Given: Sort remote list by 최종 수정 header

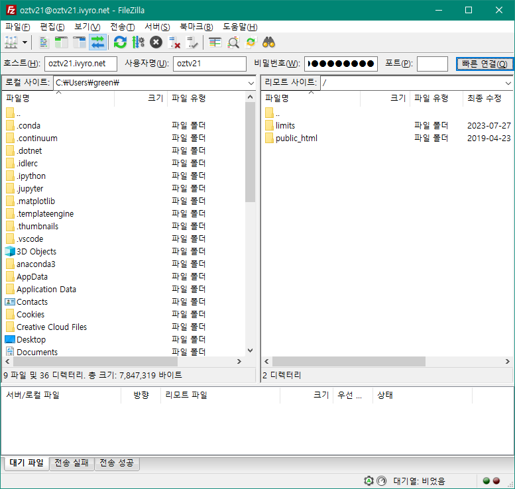Looking at the screenshot, I should pyautogui.click(x=488, y=98).
